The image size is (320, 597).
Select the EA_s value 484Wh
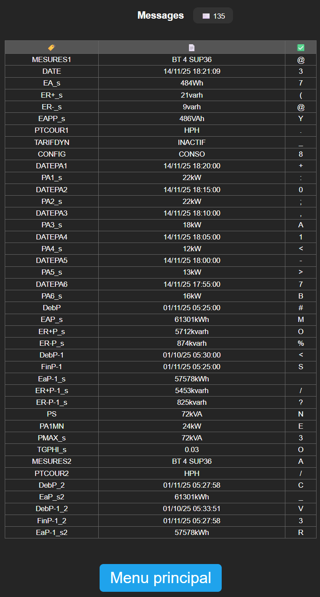tap(192, 83)
